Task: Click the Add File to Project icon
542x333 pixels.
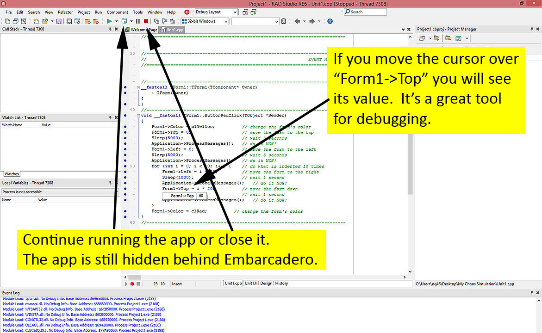Action: [88, 21]
